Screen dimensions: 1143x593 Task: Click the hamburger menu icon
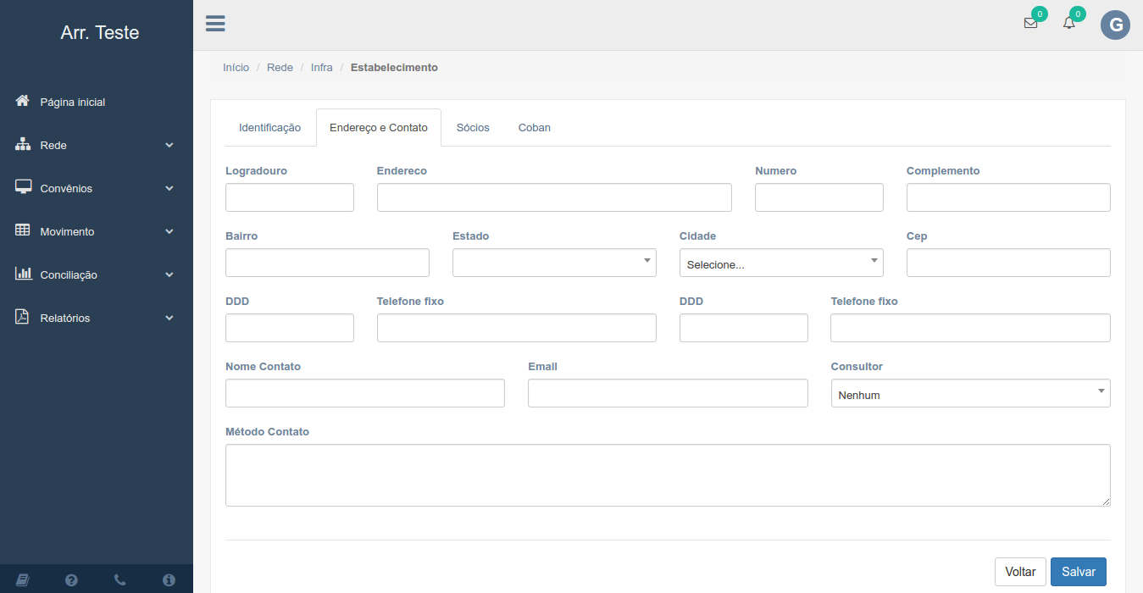215,24
